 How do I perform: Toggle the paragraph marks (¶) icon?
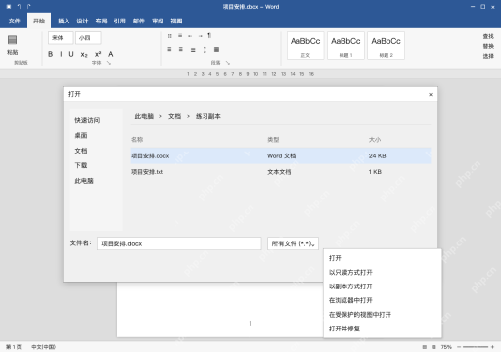pyautogui.click(x=209, y=35)
